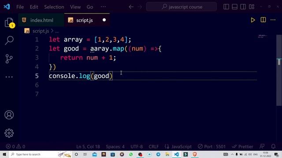
Task: Click Ln 5, Col 18 cursor position
Action: tap(88, 147)
